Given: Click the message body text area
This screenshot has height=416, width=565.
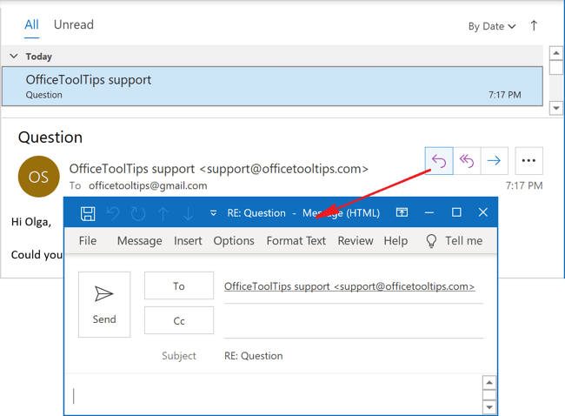Looking at the screenshot, I should point(274,395).
